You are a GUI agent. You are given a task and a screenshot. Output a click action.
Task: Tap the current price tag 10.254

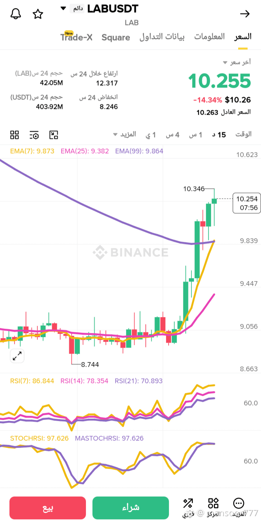click(247, 203)
